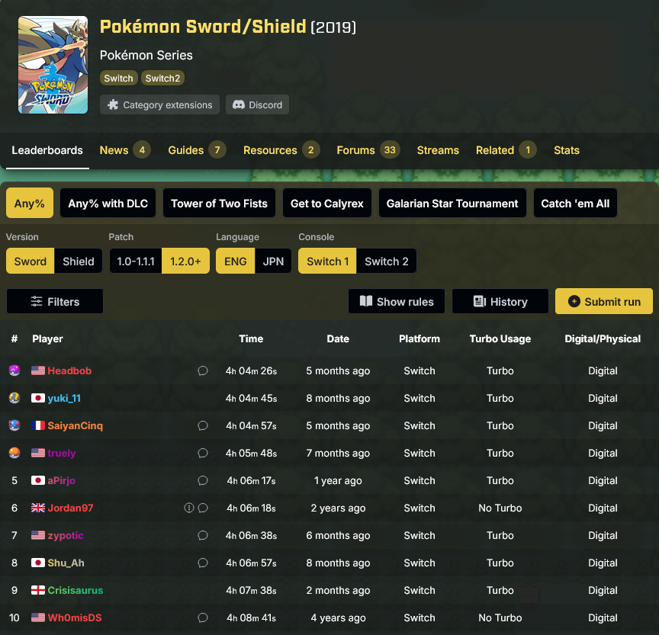Select Tower of Two Fists category

[x=219, y=203]
